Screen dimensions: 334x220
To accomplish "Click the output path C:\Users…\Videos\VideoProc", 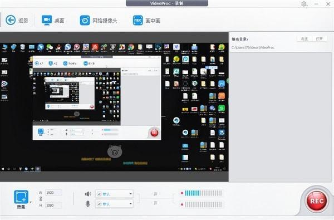I will [253, 47].
